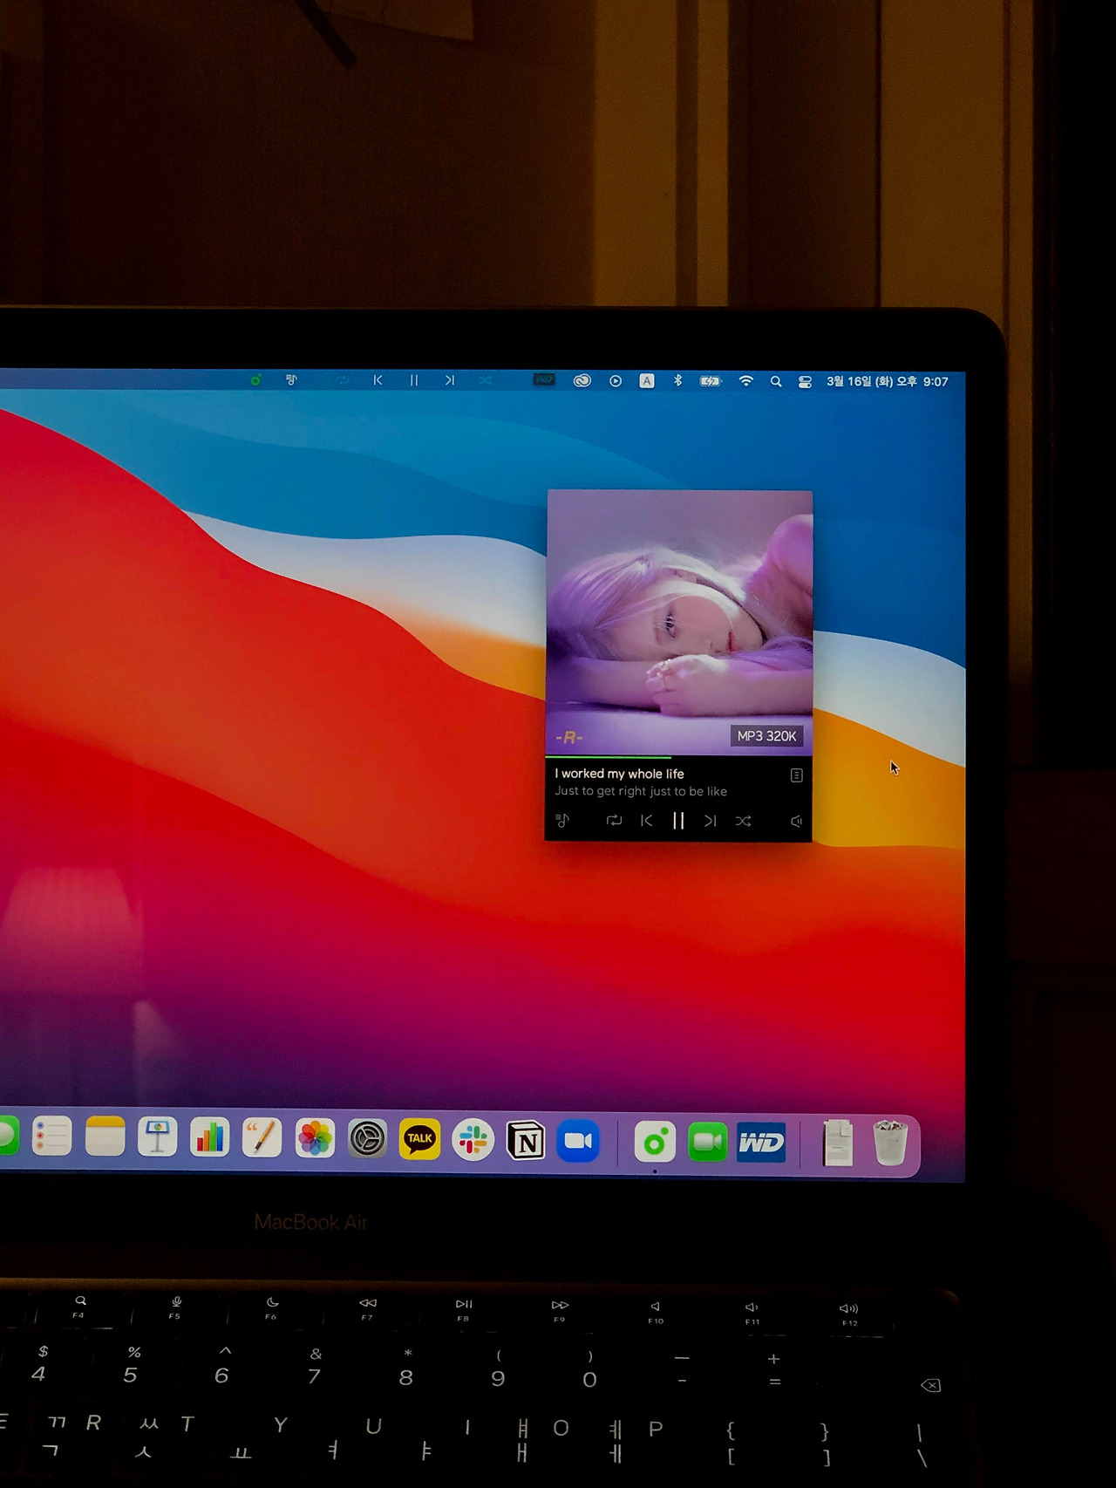Screen dimensions: 1116x1488
Task: Open the green Melon icon in menu bar
Action: [x=255, y=380]
